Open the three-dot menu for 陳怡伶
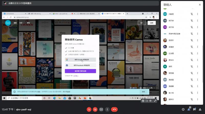The width and height of the screenshot is (205, 114). (x=197, y=60)
